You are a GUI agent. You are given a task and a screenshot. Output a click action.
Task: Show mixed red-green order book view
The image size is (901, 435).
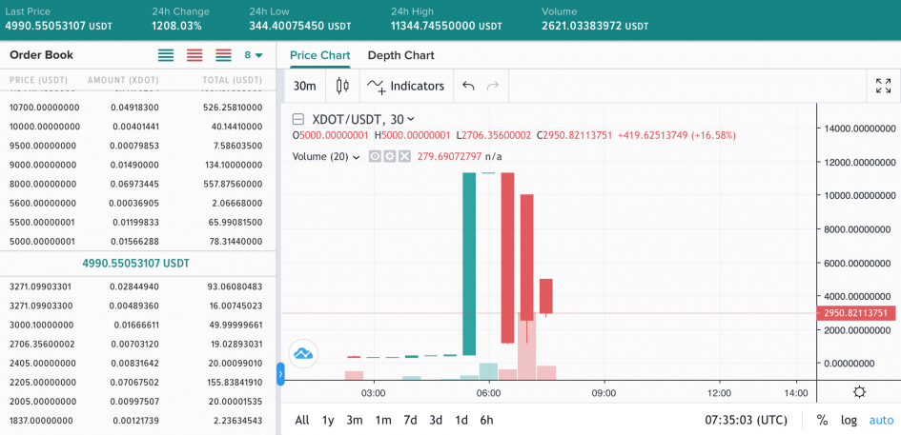(x=223, y=55)
